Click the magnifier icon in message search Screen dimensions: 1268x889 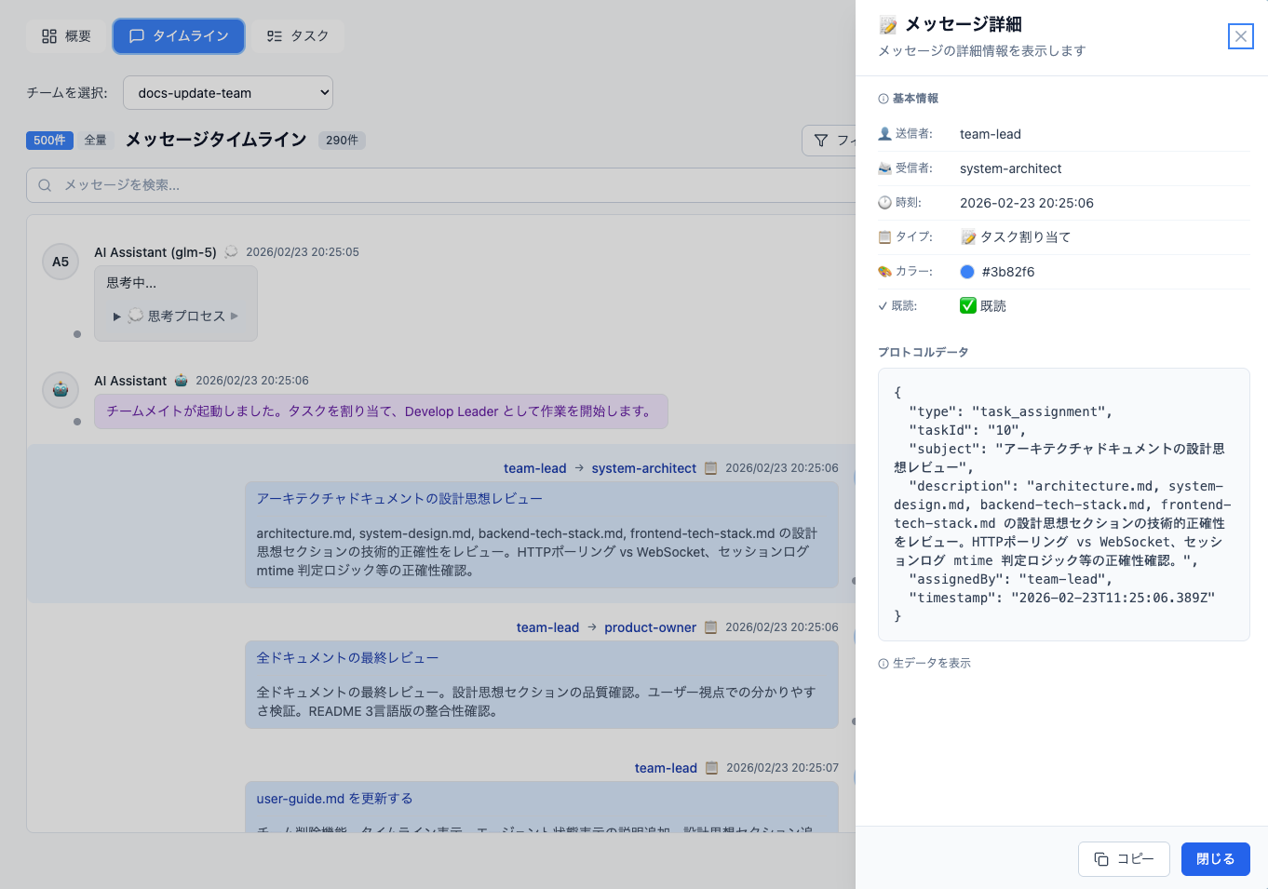point(44,186)
